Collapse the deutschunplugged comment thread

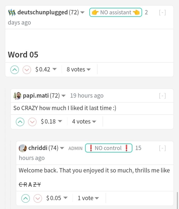pyautogui.click(x=162, y=12)
